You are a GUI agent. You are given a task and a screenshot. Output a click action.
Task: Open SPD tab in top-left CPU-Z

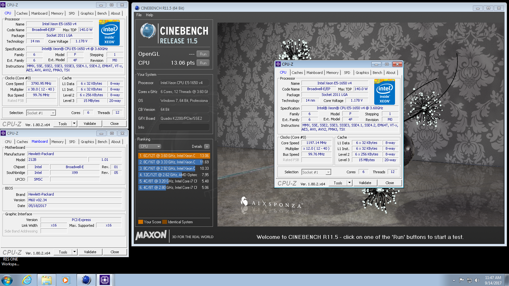coord(72,13)
